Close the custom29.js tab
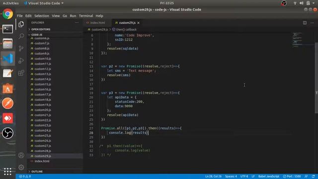 pyautogui.click(x=138, y=23)
